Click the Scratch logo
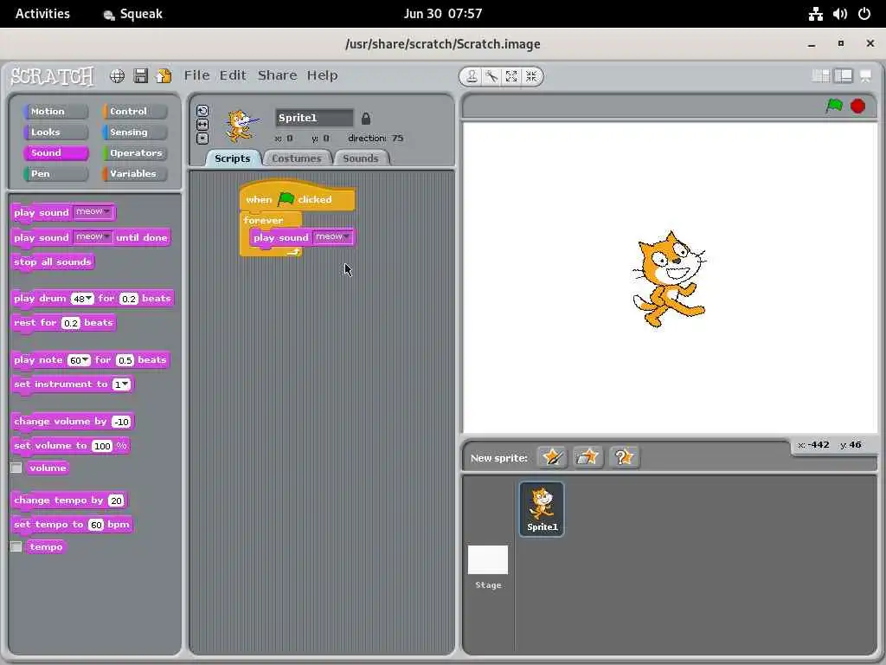Image resolution: width=886 pixels, height=665 pixels. click(x=53, y=76)
